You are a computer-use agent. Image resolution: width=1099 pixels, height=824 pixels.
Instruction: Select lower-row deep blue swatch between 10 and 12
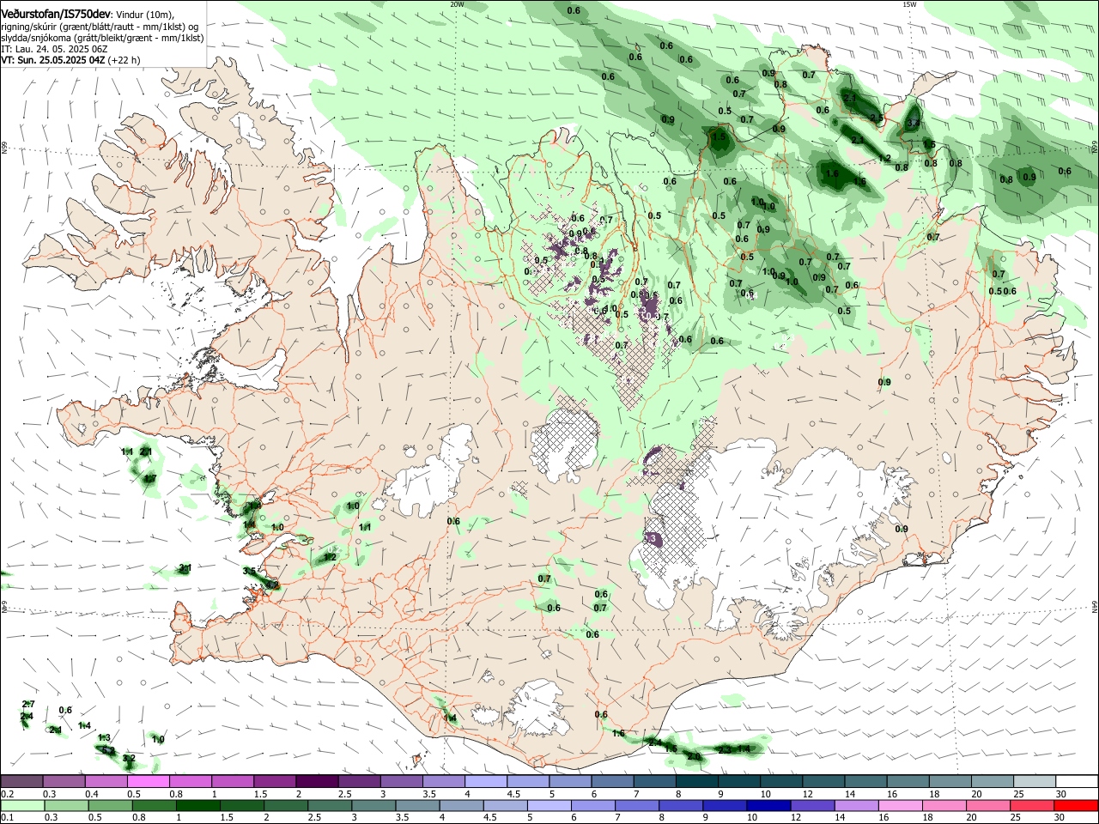click(768, 806)
